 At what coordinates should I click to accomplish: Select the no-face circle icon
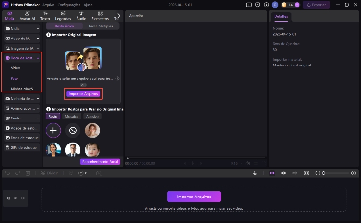(x=73, y=130)
